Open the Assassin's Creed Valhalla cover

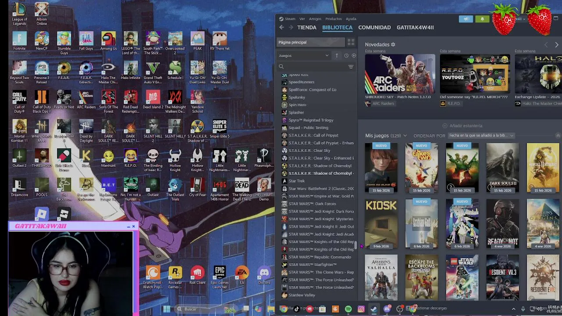(381, 277)
